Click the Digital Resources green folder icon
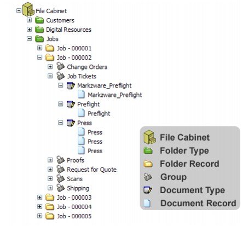The height and width of the screenshot is (226, 243). point(39,30)
